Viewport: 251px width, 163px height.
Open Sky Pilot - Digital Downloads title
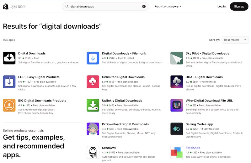pos(207,53)
